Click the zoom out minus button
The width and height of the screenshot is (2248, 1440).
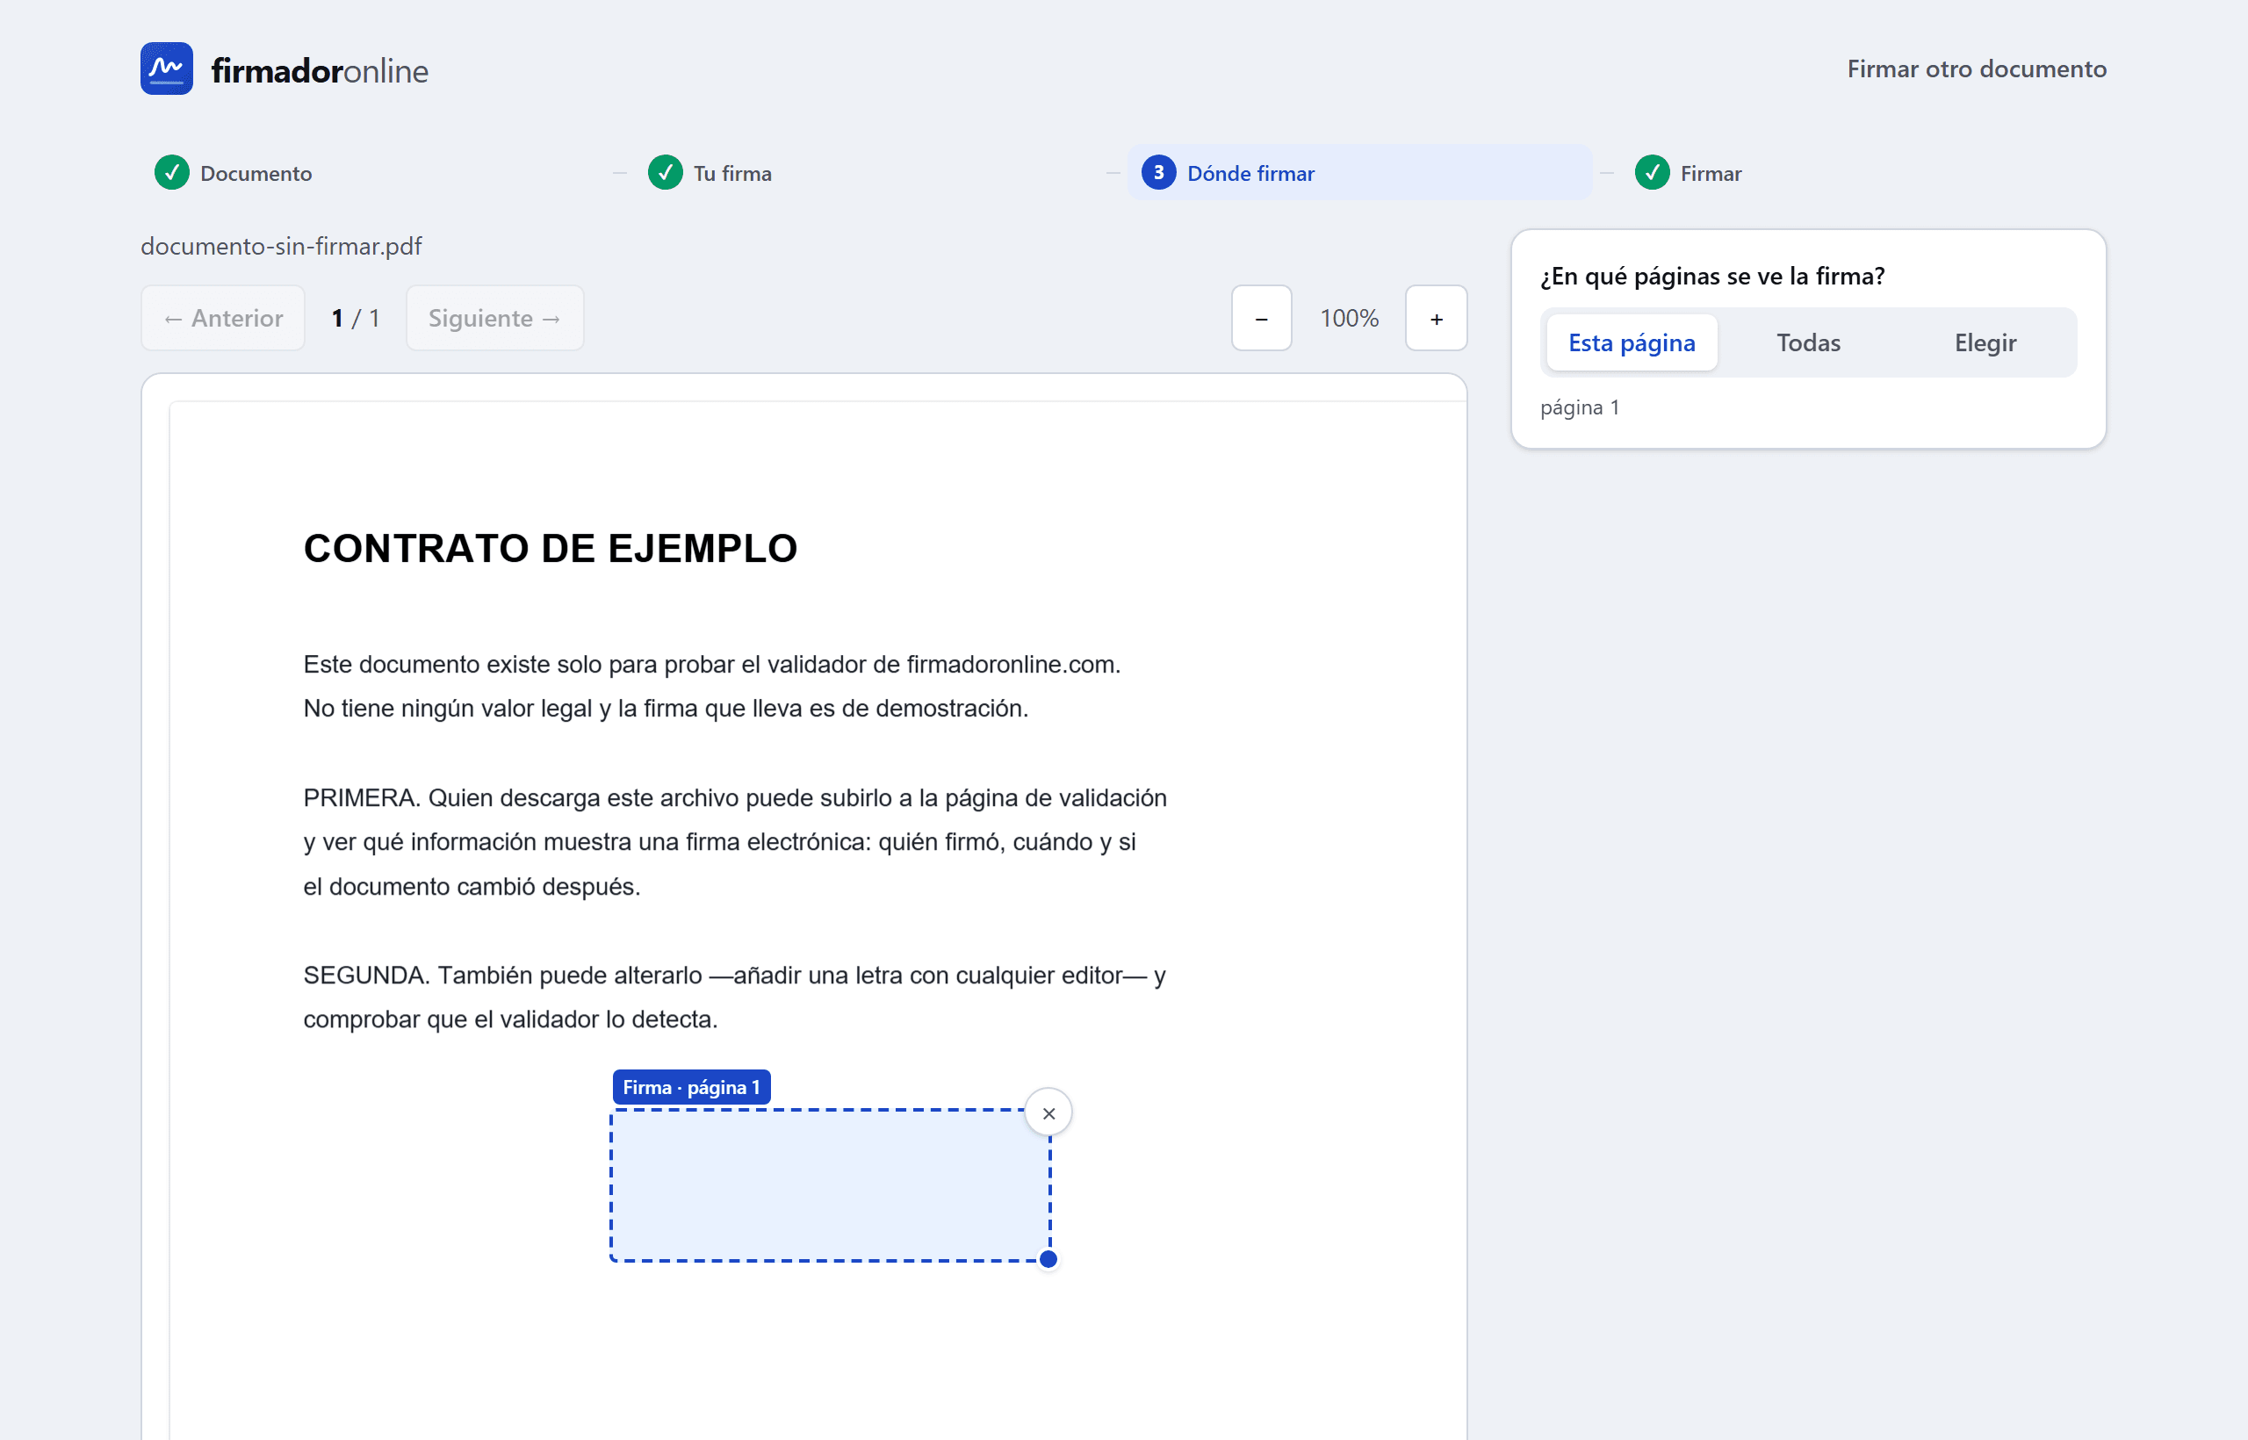point(1262,318)
